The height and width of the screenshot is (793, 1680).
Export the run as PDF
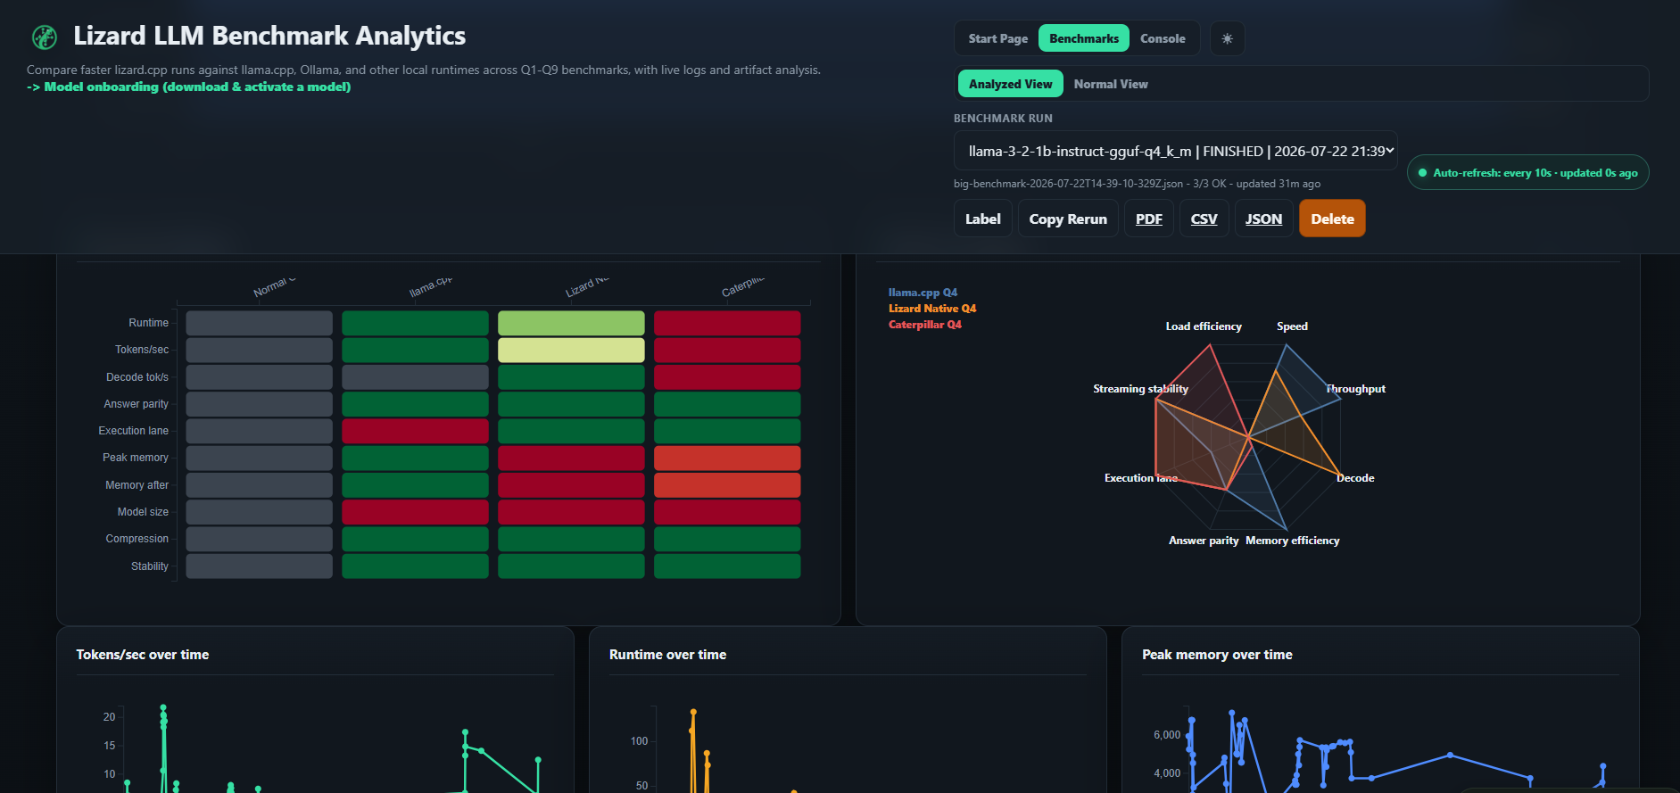point(1148,219)
